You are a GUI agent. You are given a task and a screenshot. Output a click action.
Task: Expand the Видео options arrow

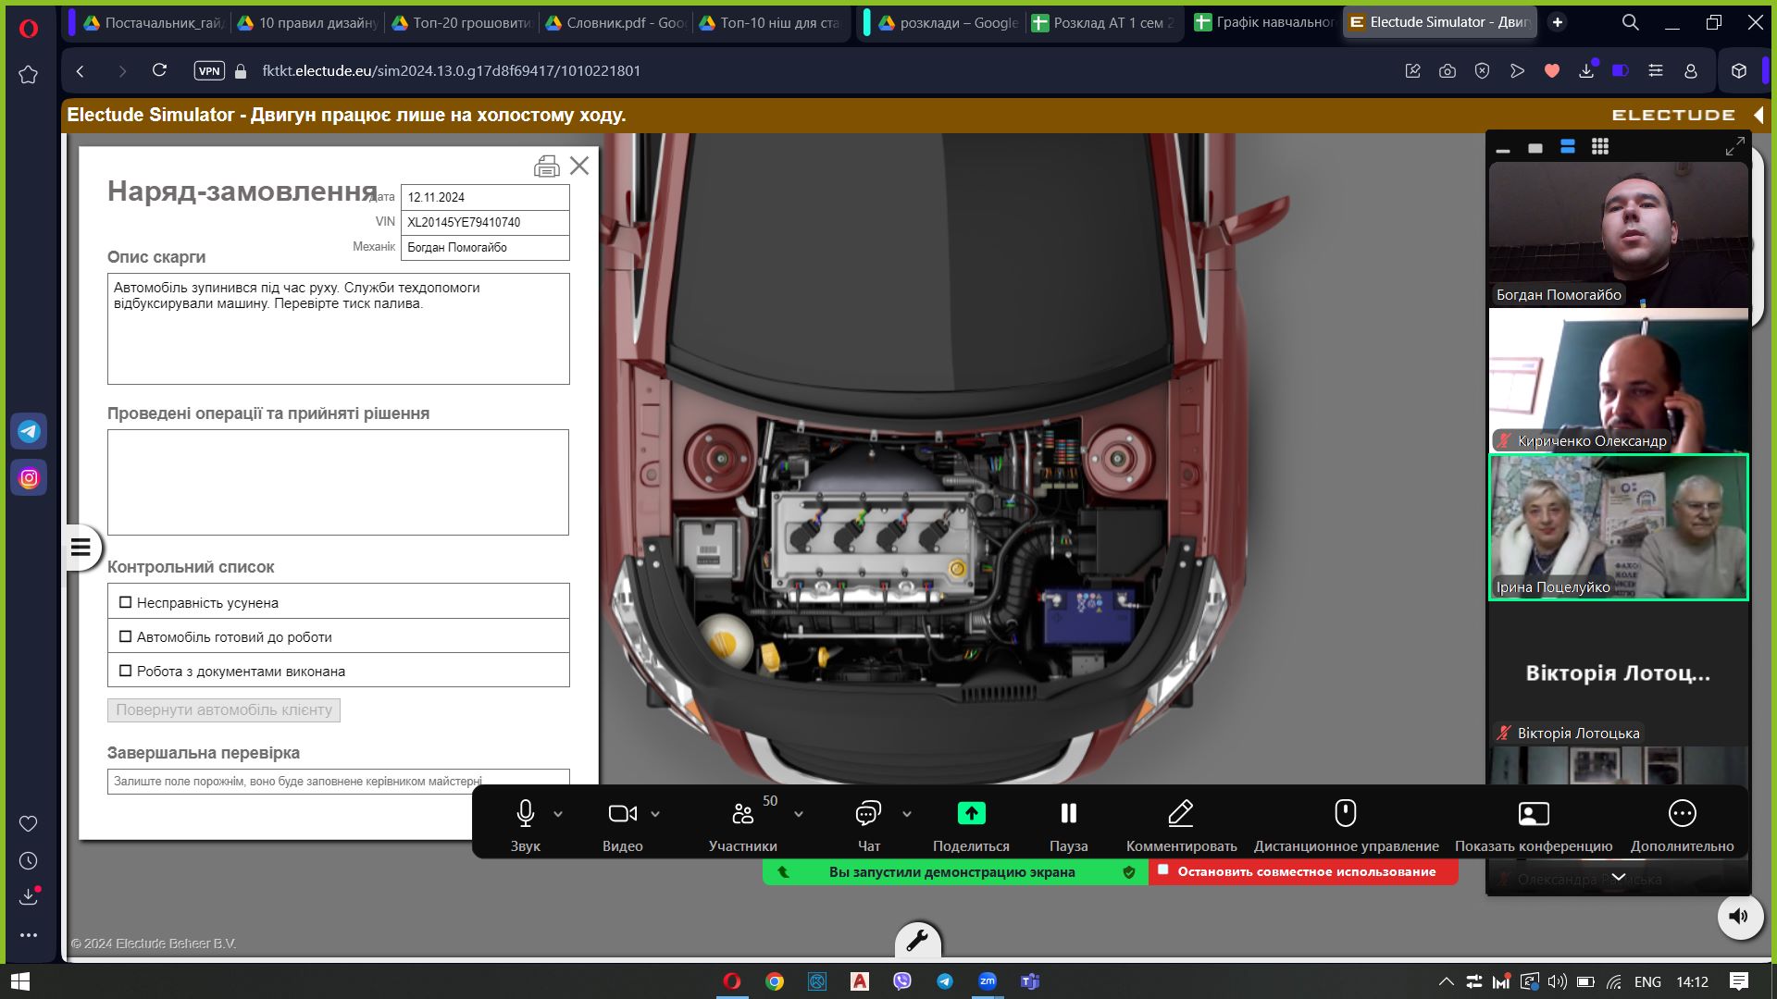655,814
